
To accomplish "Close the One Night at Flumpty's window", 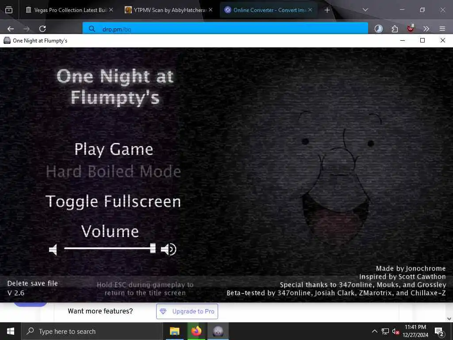I will pos(442,40).
